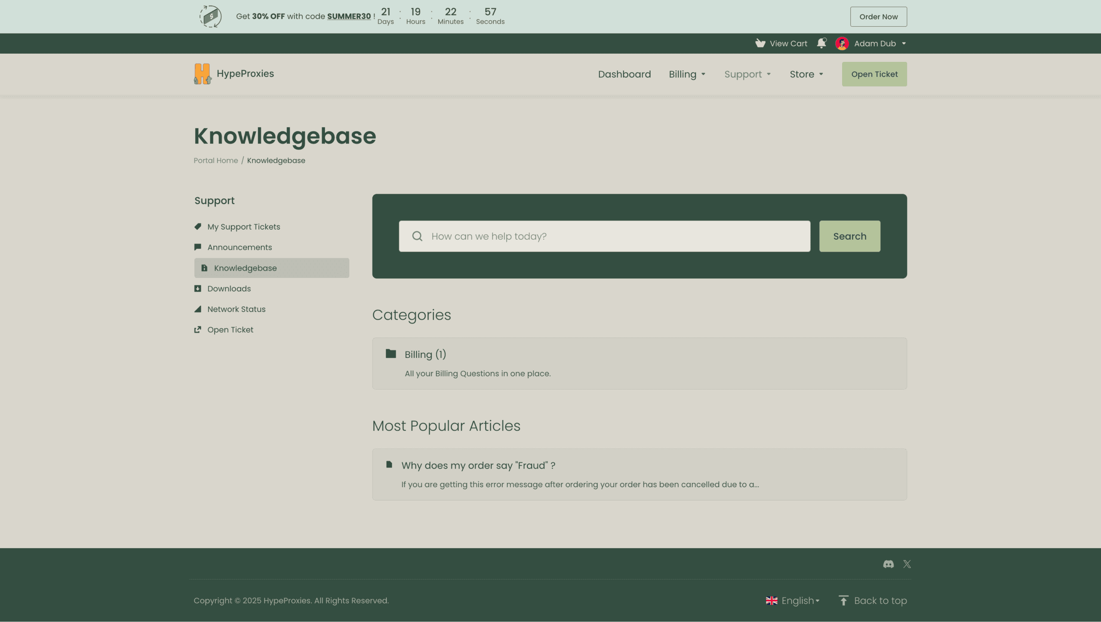
Task: Click the flag icon beside Announcements
Action: 198,247
